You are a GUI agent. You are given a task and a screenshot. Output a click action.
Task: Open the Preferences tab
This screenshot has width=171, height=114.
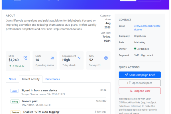(x=52, y=79)
